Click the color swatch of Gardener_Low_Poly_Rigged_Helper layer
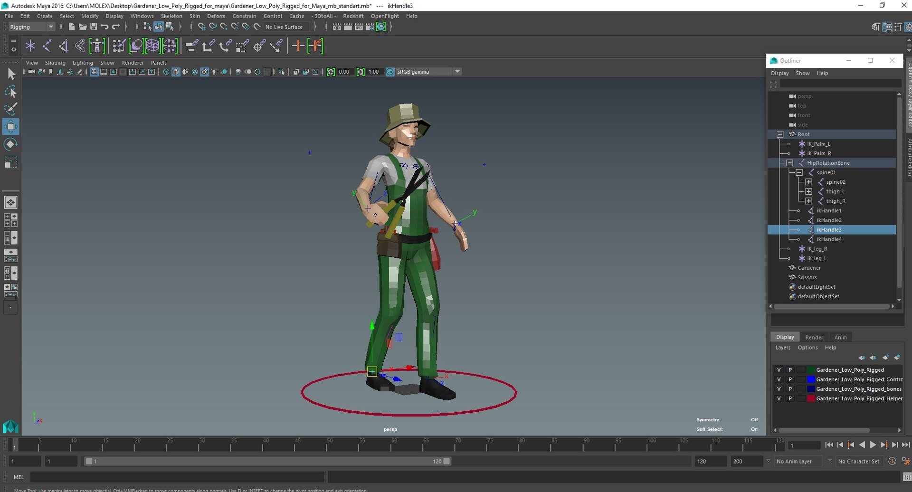The height and width of the screenshot is (492, 912). point(811,398)
